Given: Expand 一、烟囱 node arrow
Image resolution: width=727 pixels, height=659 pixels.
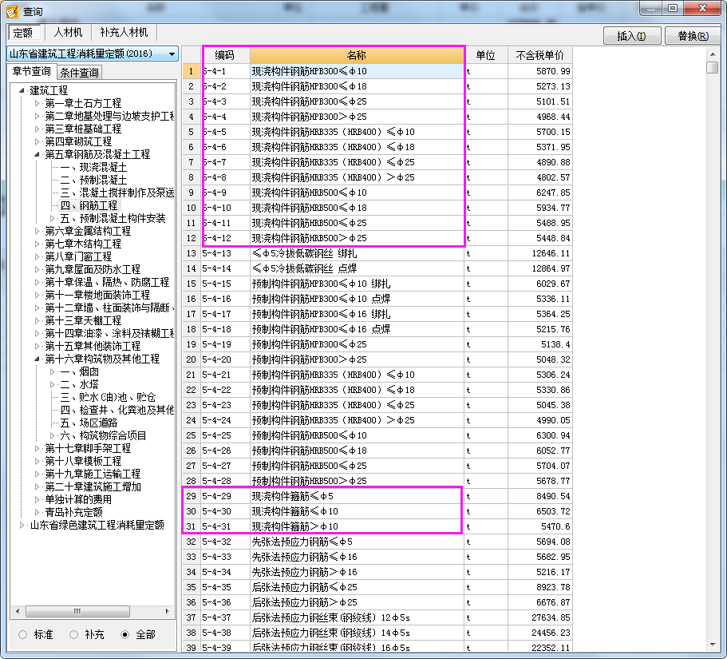Looking at the screenshot, I should pos(53,371).
